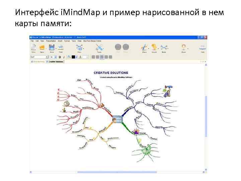Expand the Smooth tool dropdown arrow
This screenshot has width=241, height=181.
(158, 49)
